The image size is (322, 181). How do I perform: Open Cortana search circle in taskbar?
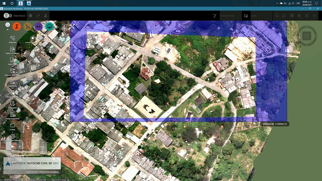click(x=12, y=3)
